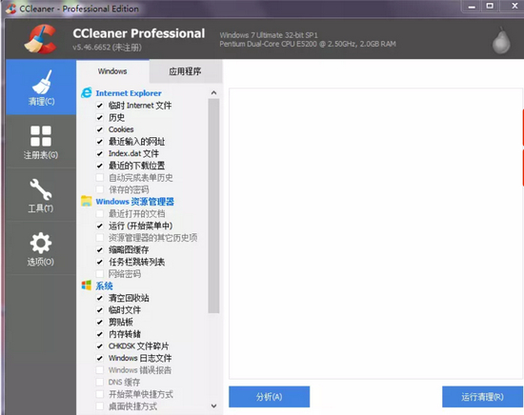Enable 资源管理器的其它历史项 checkbox
The height and width of the screenshot is (415, 524).
pos(100,238)
